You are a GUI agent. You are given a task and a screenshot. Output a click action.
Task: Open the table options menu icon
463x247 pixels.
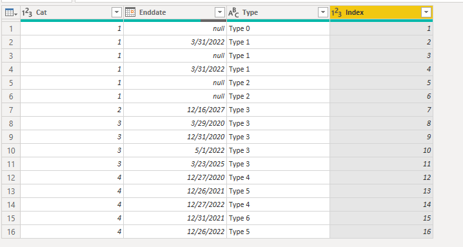pyautogui.click(x=11, y=13)
